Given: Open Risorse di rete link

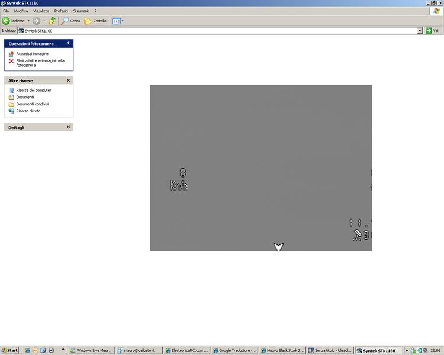Looking at the screenshot, I should point(28,111).
